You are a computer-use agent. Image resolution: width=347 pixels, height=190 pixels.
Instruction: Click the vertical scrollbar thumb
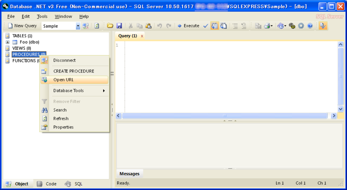tap(340, 76)
